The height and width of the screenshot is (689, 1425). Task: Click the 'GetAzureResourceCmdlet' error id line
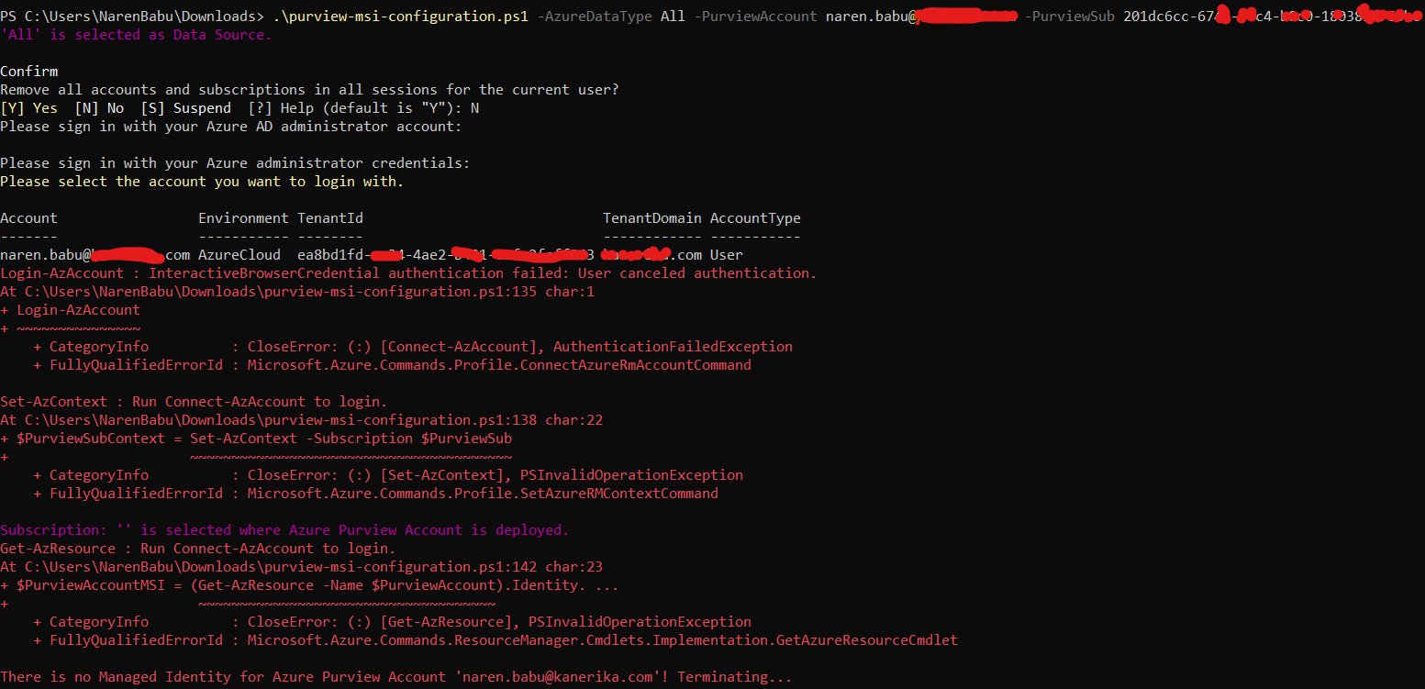click(x=495, y=640)
